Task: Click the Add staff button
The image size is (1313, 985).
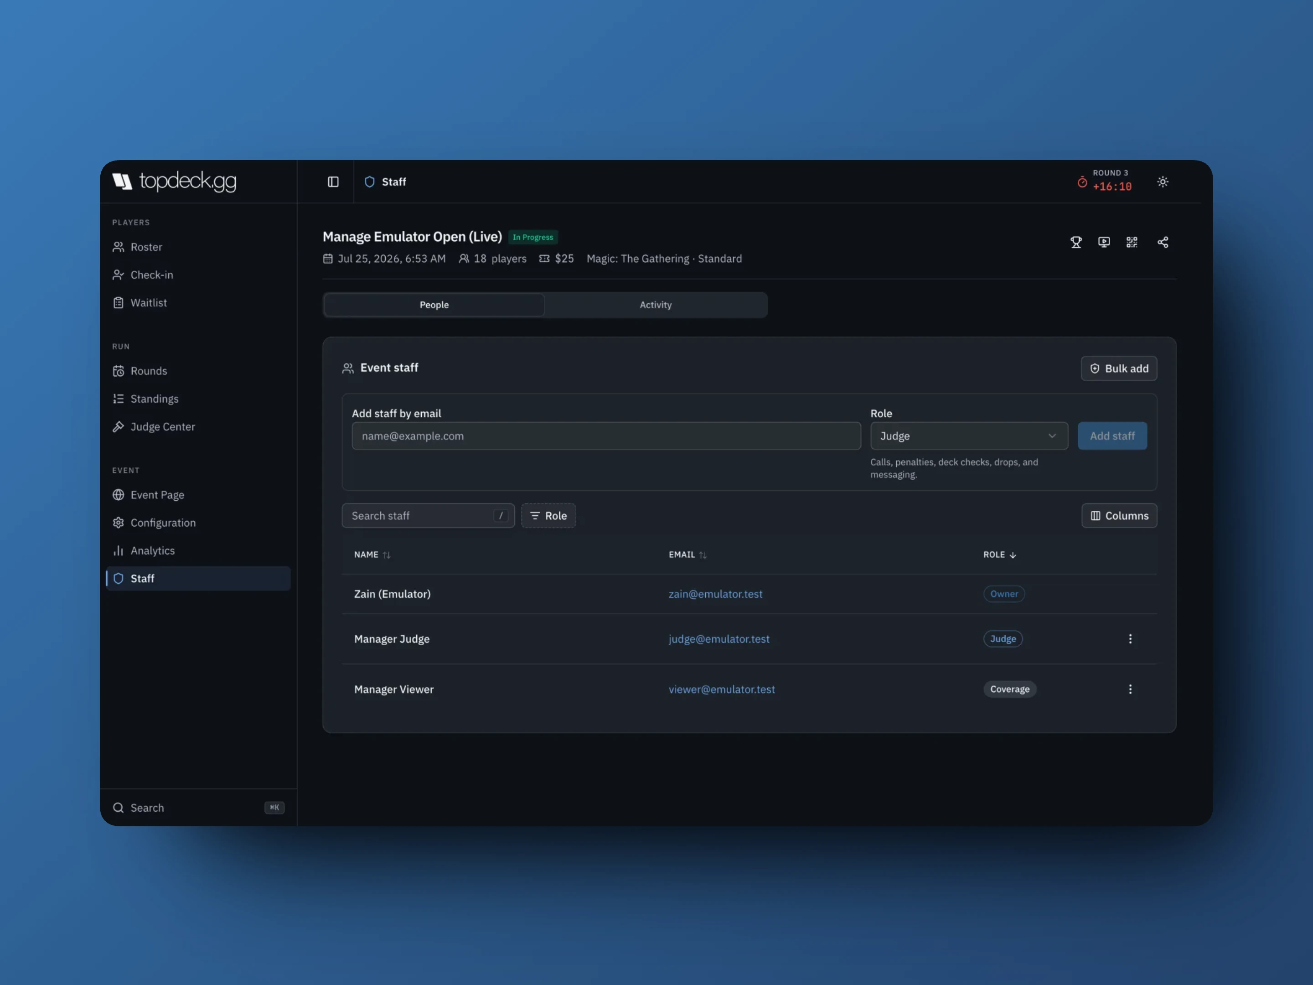Action: tap(1112, 436)
